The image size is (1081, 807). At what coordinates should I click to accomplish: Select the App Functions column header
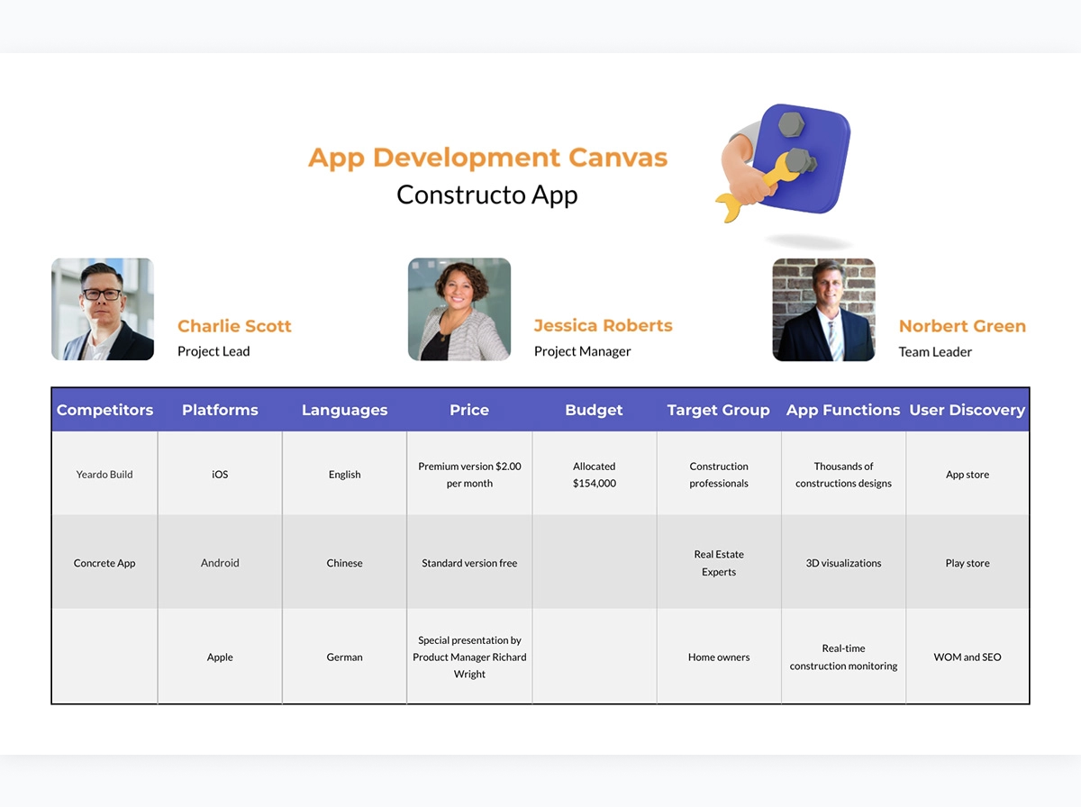coord(843,410)
